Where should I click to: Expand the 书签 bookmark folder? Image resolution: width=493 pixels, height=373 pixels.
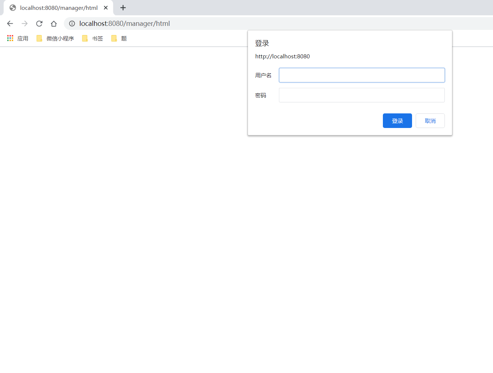click(x=93, y=38)
